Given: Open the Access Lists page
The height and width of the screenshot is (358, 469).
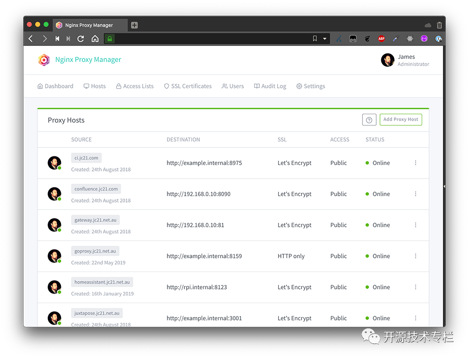Looking at the screenshot, I should (135, 86).
